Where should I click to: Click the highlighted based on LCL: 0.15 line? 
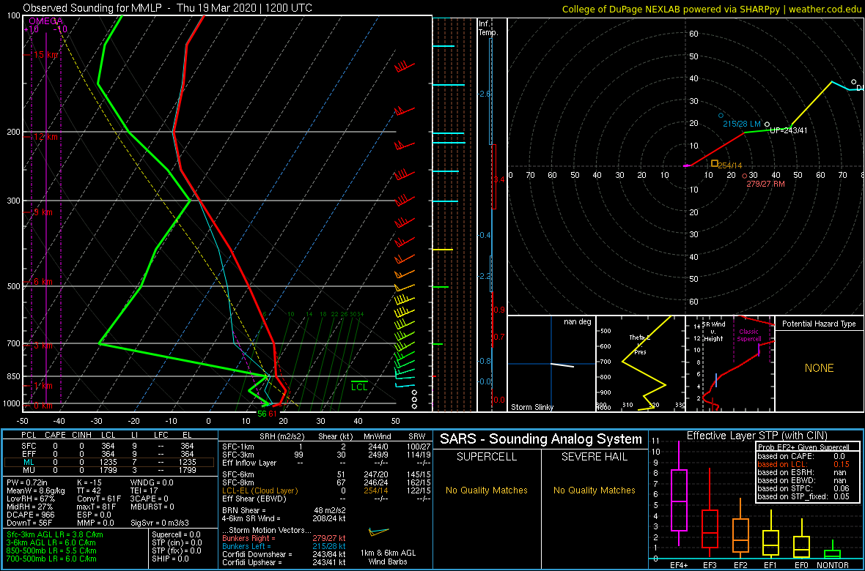[804, 464]
